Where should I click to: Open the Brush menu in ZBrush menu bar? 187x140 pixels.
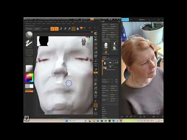(31, 21)
